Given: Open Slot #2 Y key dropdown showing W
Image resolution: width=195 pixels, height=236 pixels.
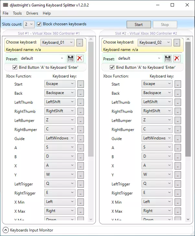Looking at the screenshot, I should pyautogui.click(x=157, y=174).
